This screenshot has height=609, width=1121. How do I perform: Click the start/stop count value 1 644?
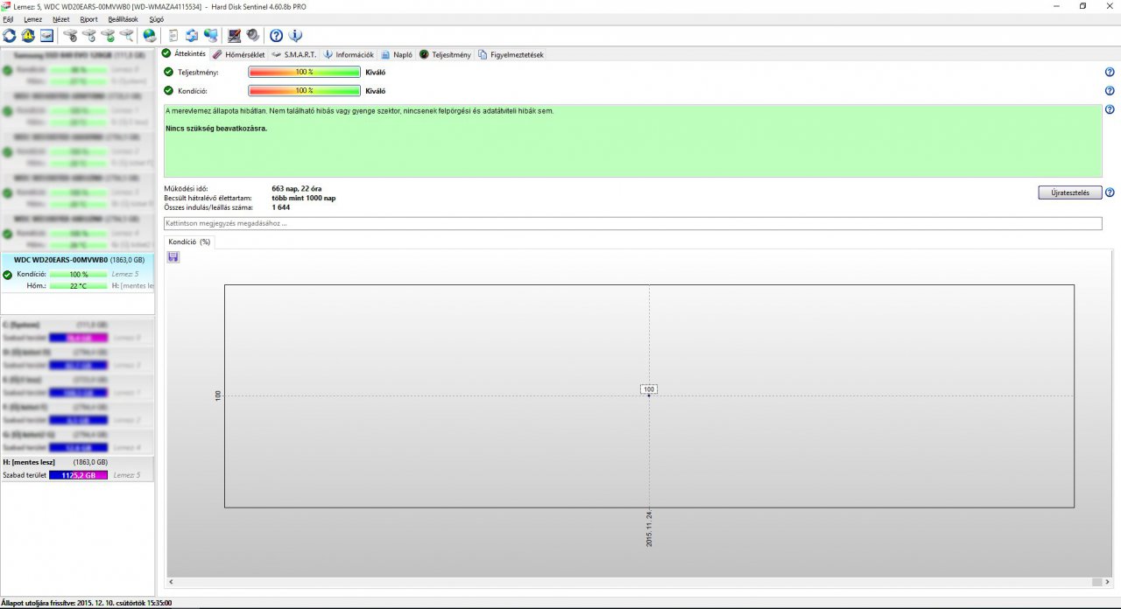281,207
